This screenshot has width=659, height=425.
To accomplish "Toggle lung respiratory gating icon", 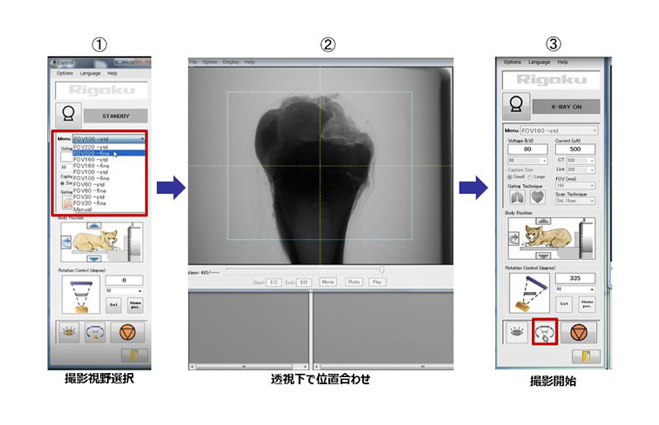I will pos(516,197).
